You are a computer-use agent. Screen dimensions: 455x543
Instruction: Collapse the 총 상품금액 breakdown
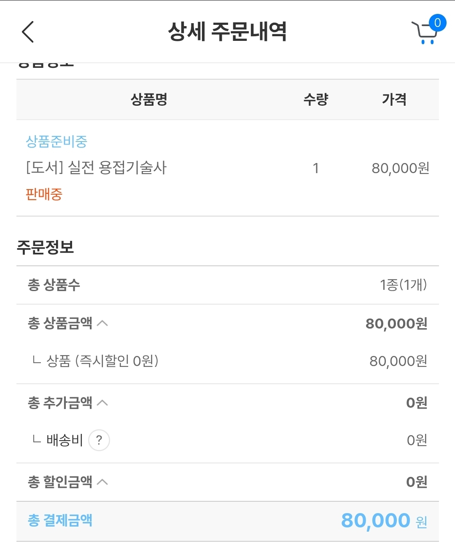pyautogui.click(x=102, y=324)
